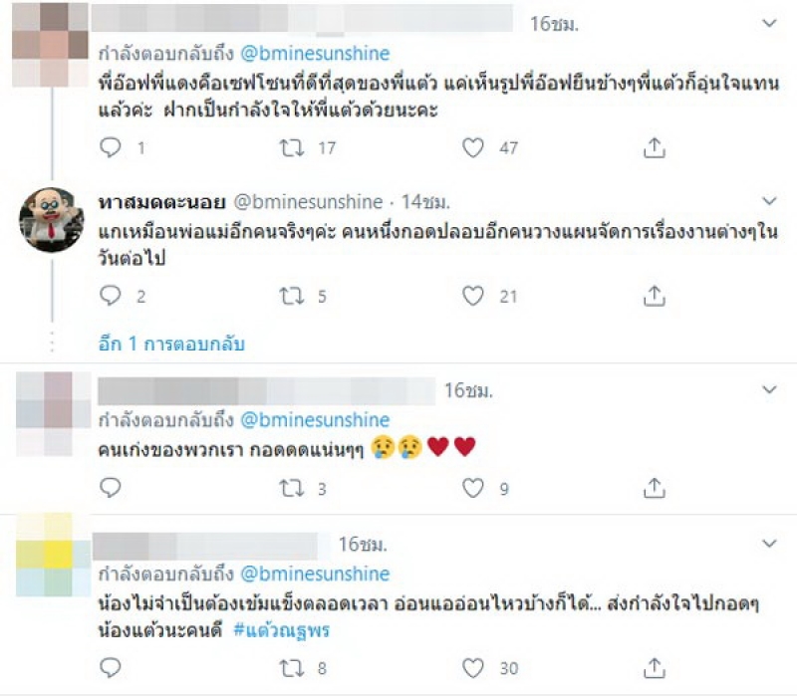Screen dimensions: 797x697
Task: Share the first tweet via share icon
Action: [655, 147]
